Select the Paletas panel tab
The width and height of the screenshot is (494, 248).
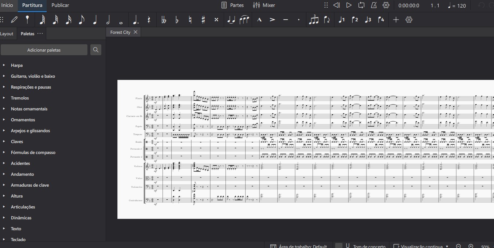tap(28, 34)
